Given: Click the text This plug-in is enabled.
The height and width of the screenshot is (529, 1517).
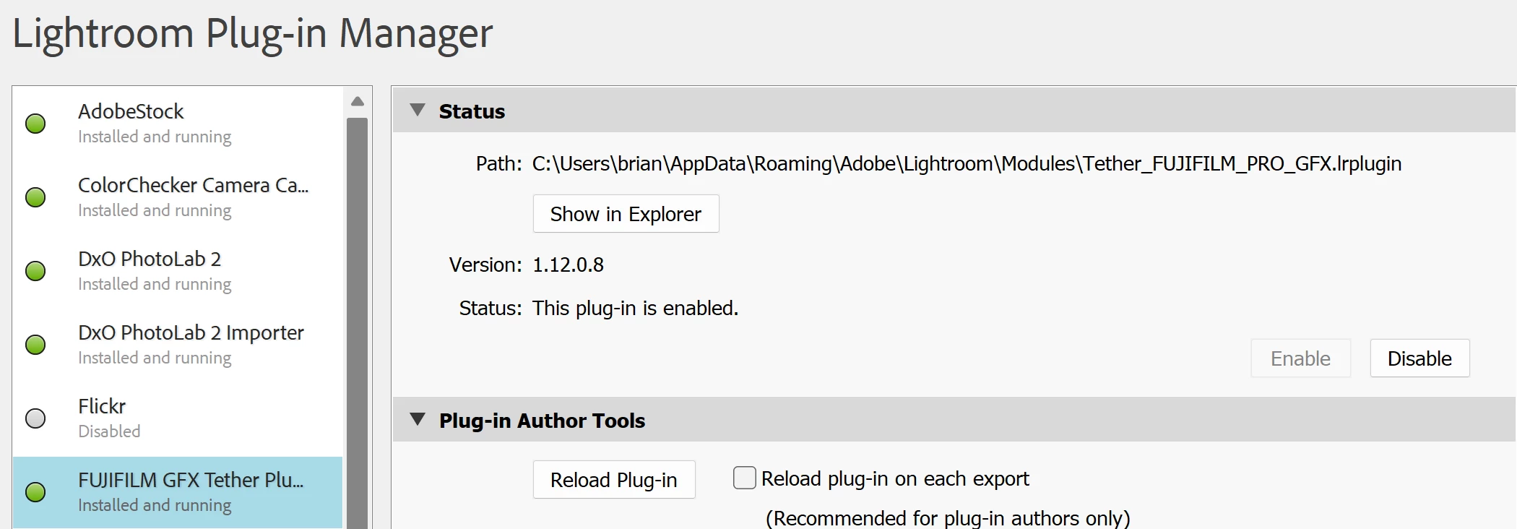Looking at the screenshot, I should (635, 309).
